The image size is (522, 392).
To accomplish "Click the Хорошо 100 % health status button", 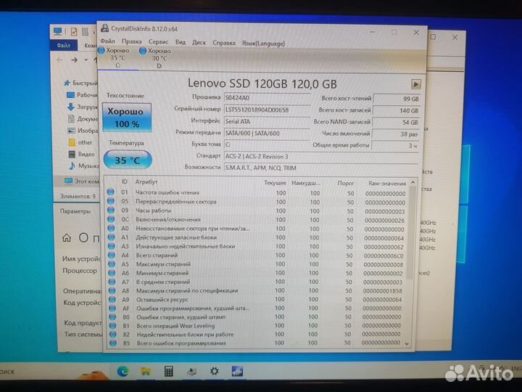I will click(126, 118).
